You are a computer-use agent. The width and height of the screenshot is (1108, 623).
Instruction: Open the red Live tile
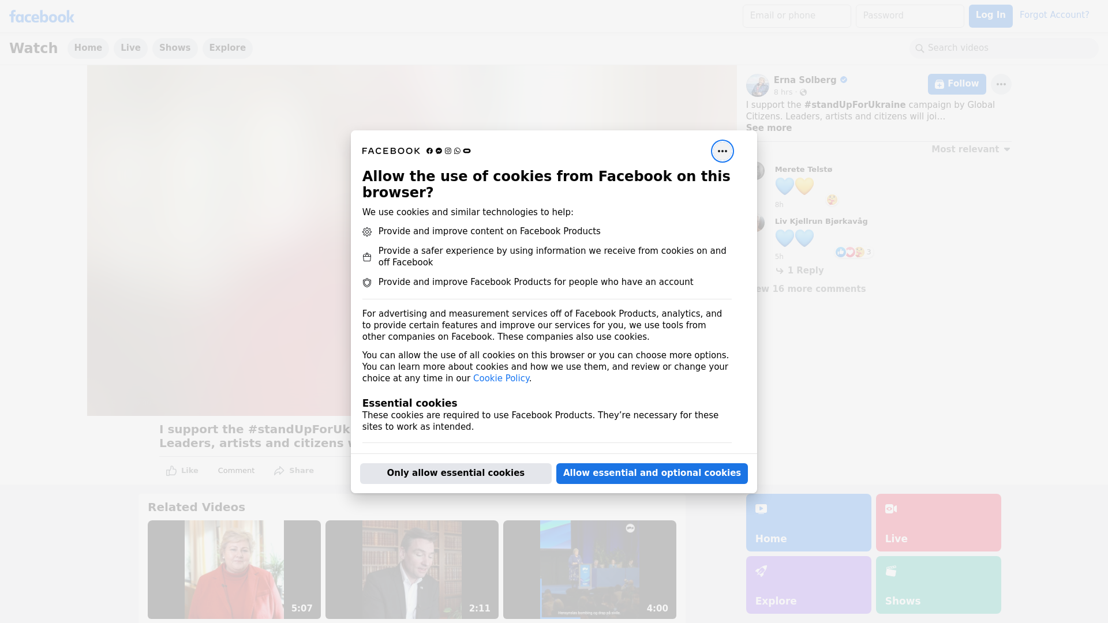pos(938,523)
